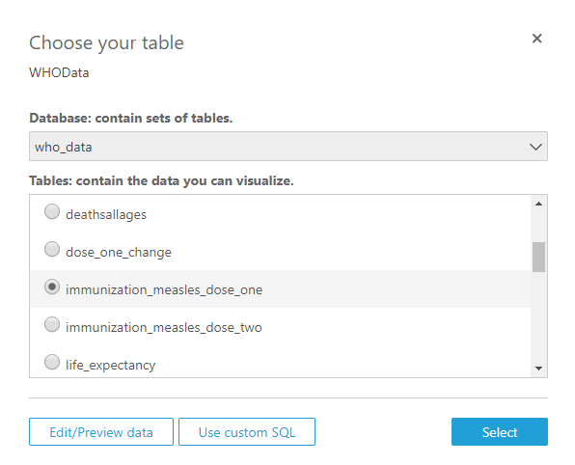Click the Edit/Preview data button
Screen dimensions: 575x465
[101, 432]
